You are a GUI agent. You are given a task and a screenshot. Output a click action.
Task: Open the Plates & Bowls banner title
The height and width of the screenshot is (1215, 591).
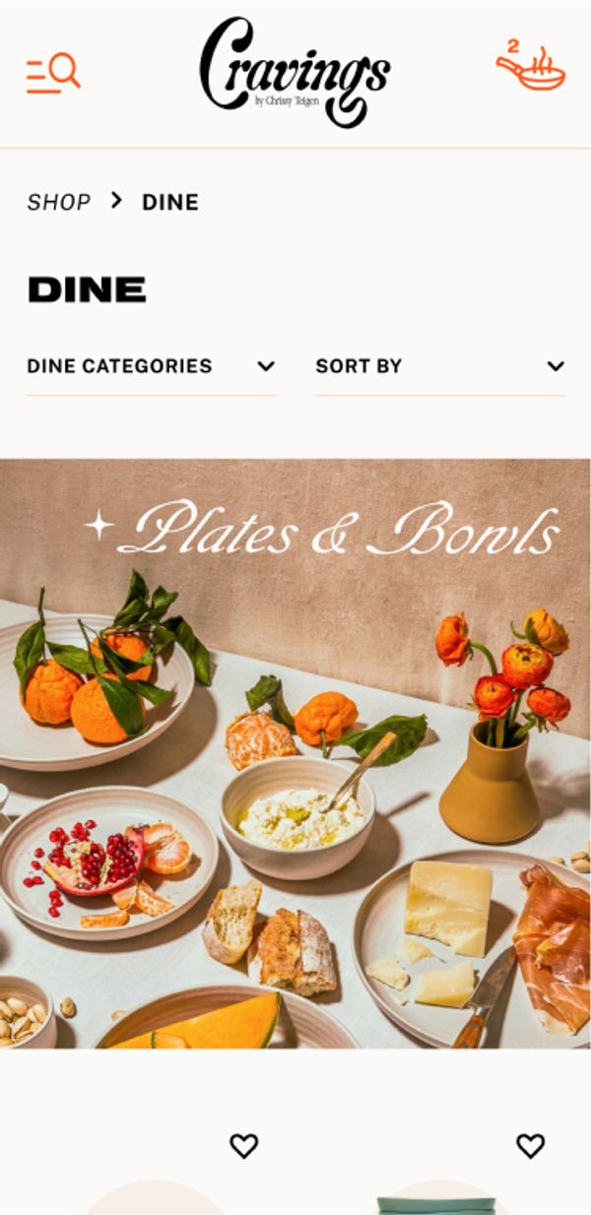point(338,529)
